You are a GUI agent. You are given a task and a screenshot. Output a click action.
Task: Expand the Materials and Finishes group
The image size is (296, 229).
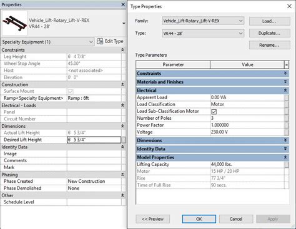(x=285, y=82)
